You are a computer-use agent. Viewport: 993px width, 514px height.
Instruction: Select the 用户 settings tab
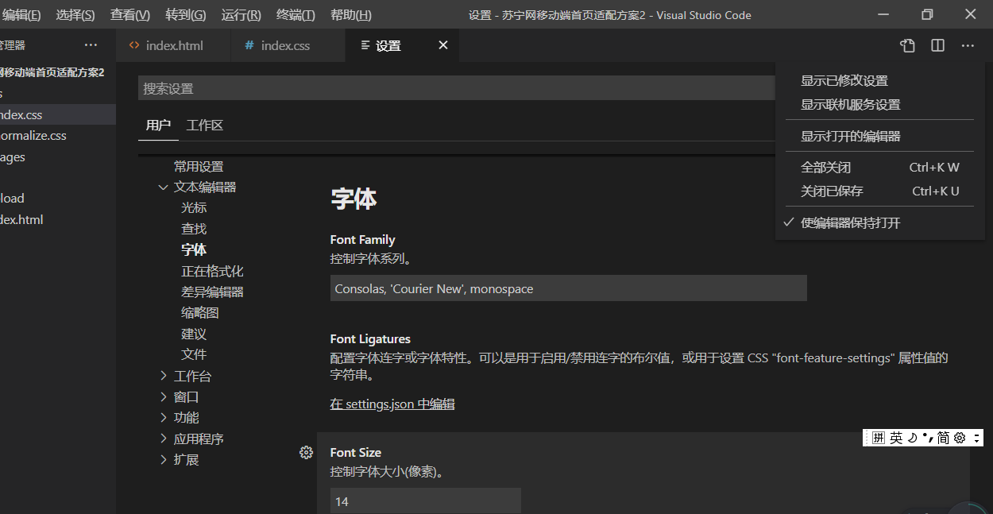tap(158, 125)
